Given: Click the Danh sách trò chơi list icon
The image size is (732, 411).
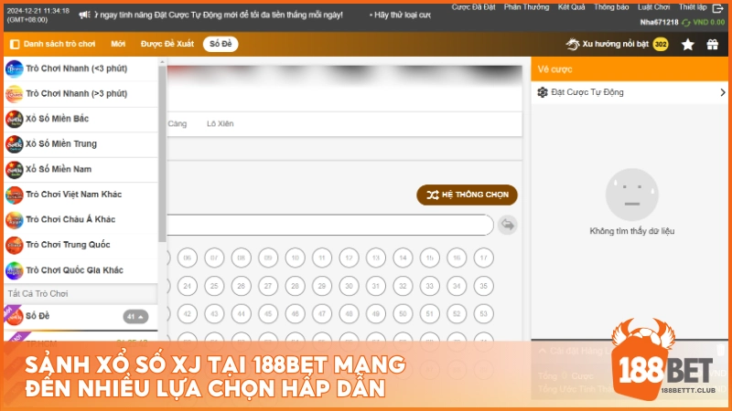Looking at the screenshot, I should point(15,44).
